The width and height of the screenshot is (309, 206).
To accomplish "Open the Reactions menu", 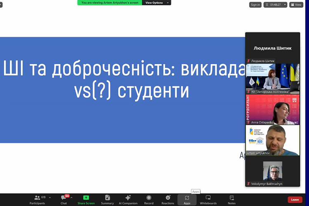I will (168, 199).
